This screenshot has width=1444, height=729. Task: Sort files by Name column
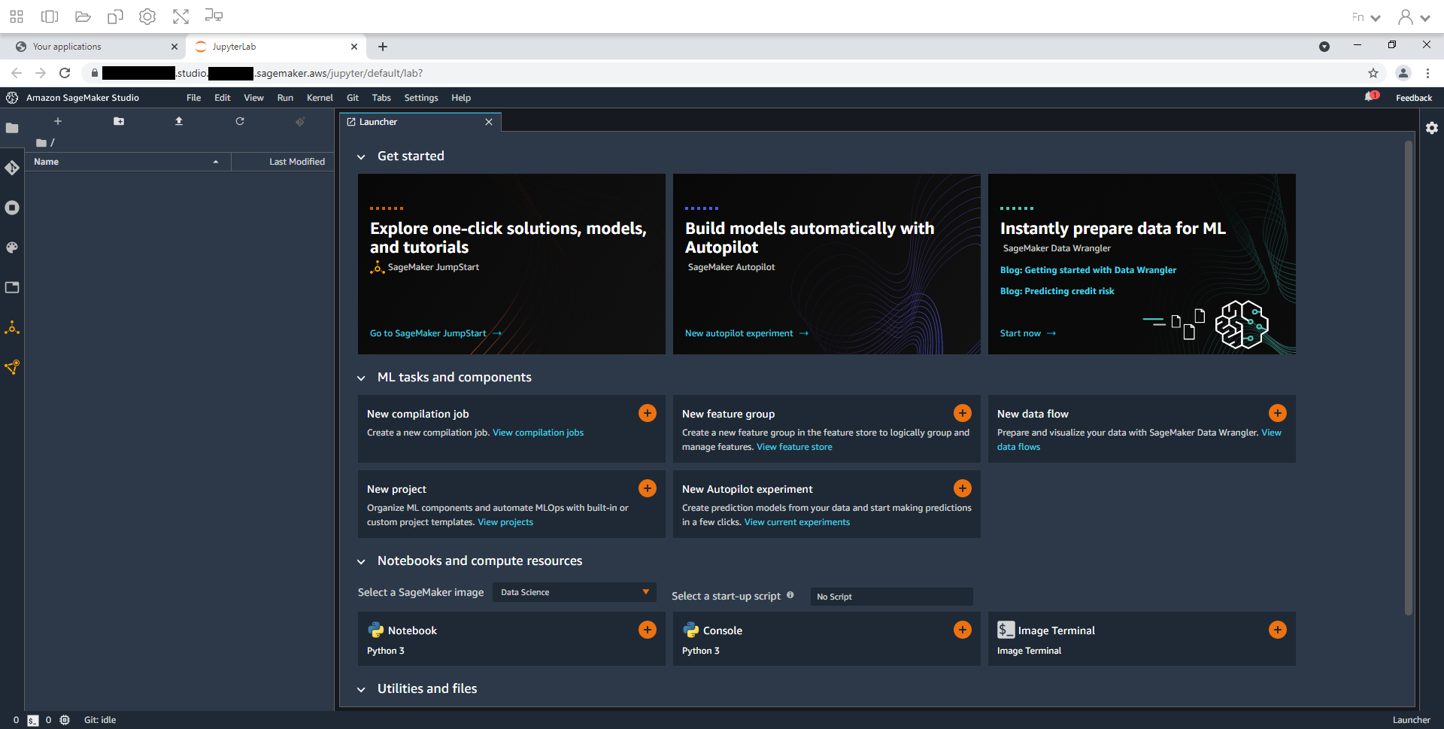(x=127, y=162)
